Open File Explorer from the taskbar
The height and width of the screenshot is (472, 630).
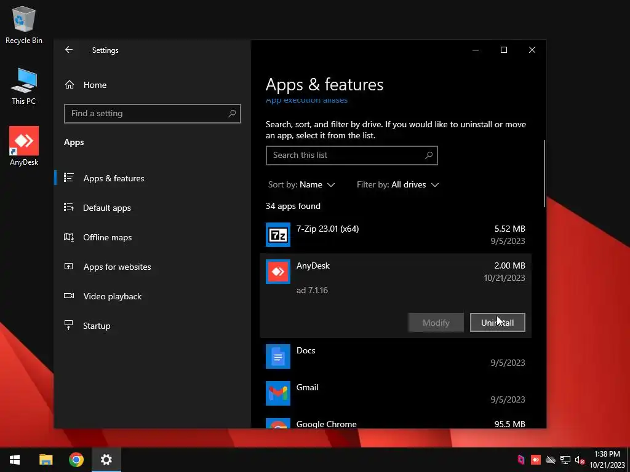click(x=46, y=460)
